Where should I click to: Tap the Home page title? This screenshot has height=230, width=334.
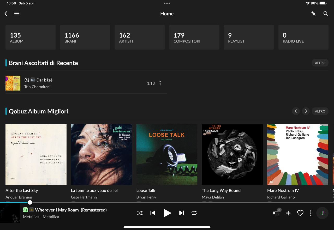pyautogui.click(x=167, y=14)
